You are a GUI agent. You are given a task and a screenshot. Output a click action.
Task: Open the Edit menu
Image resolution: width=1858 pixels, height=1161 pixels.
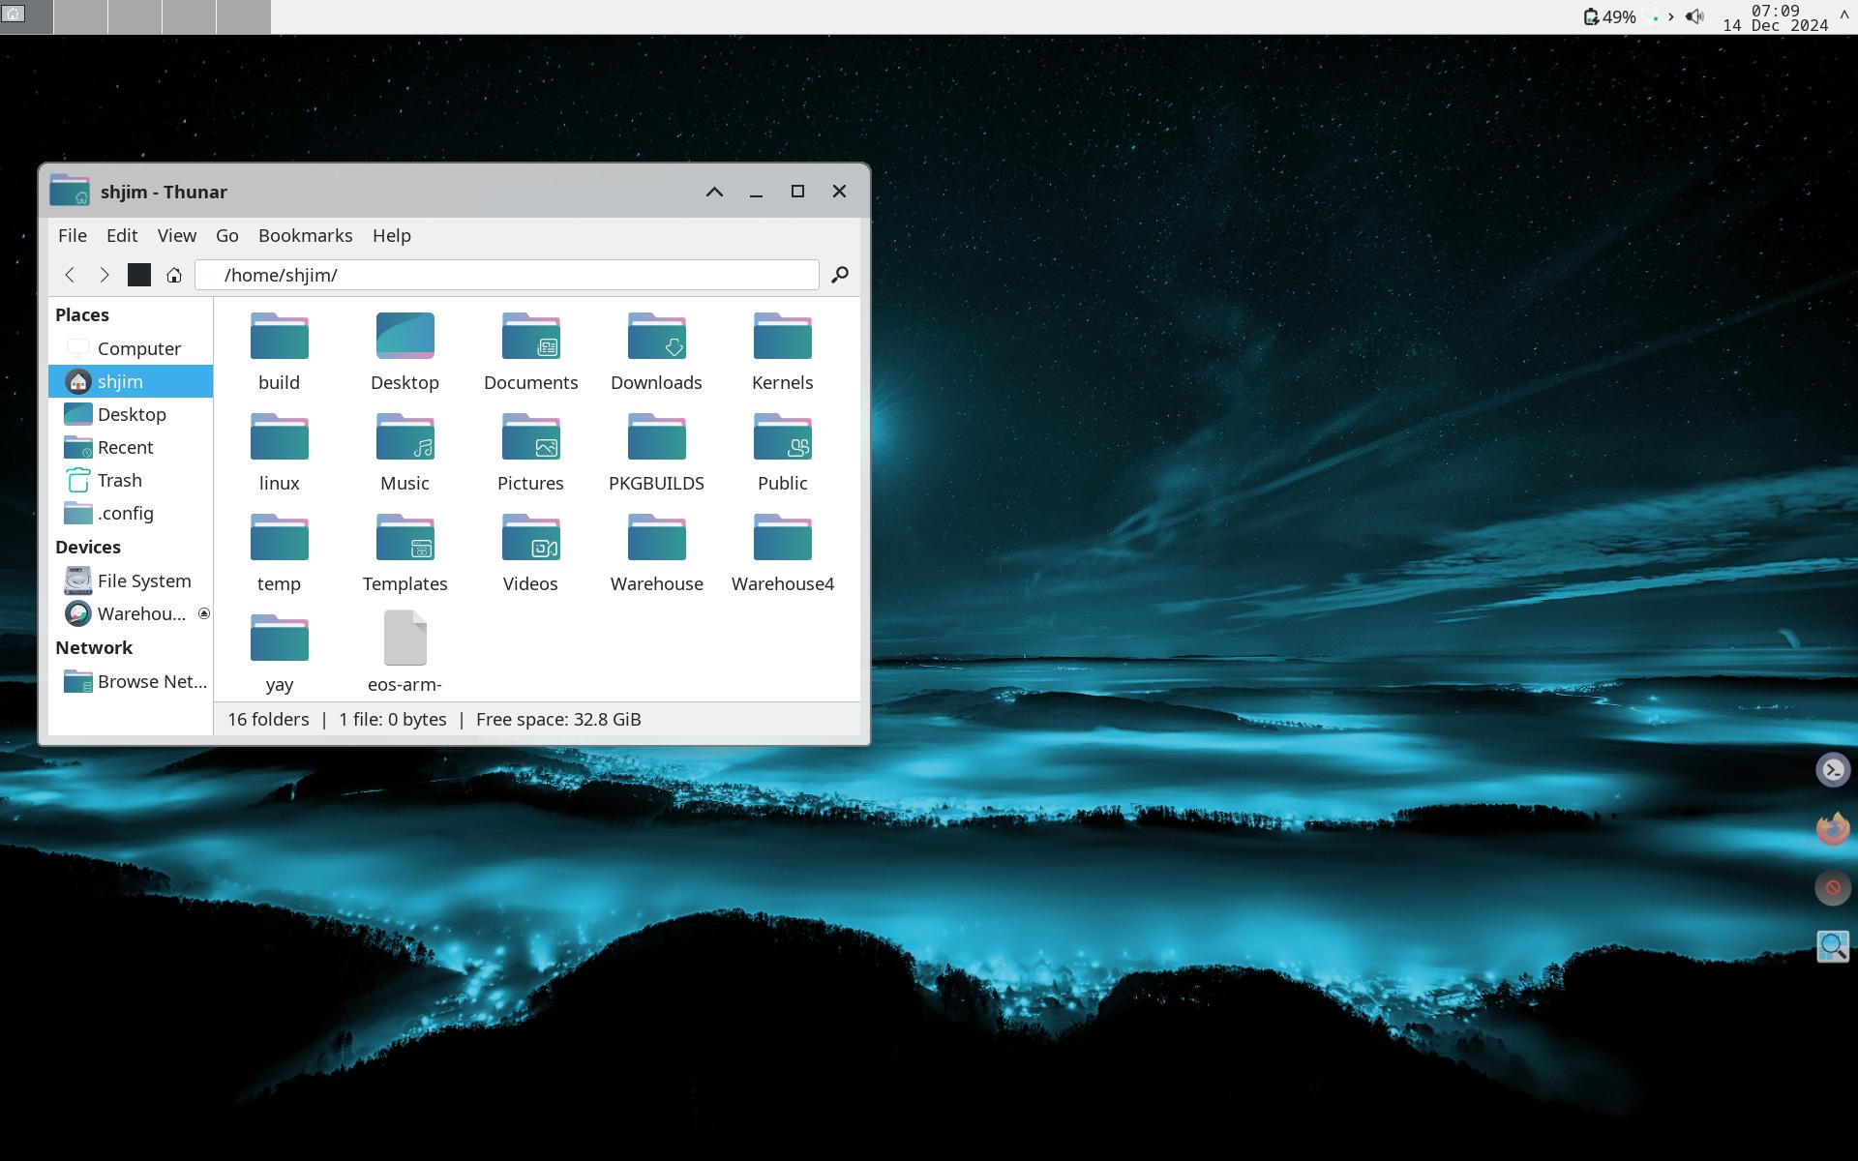coord(122,235)
